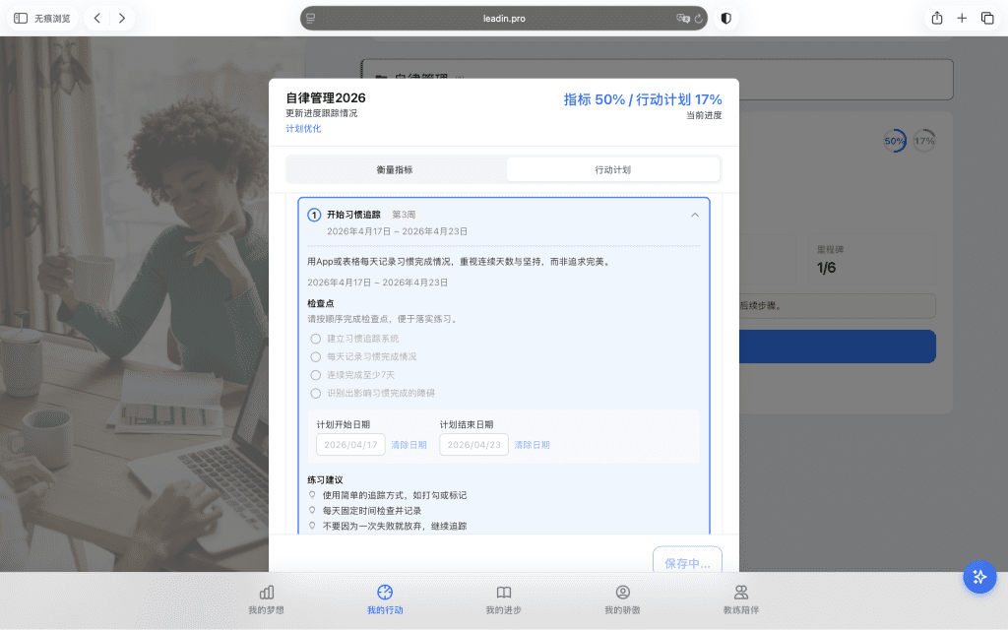Open a new tab with the plus icon
The height and width of the screenshot is (630, 1008).
[962, 18]
